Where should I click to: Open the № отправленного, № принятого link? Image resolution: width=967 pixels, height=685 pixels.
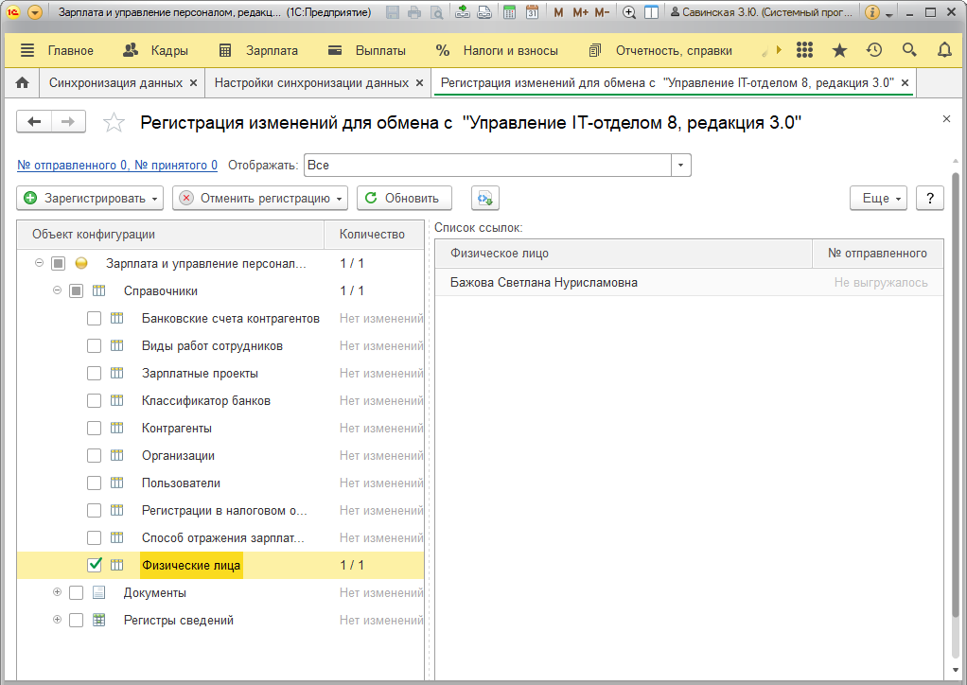[117, 166]
